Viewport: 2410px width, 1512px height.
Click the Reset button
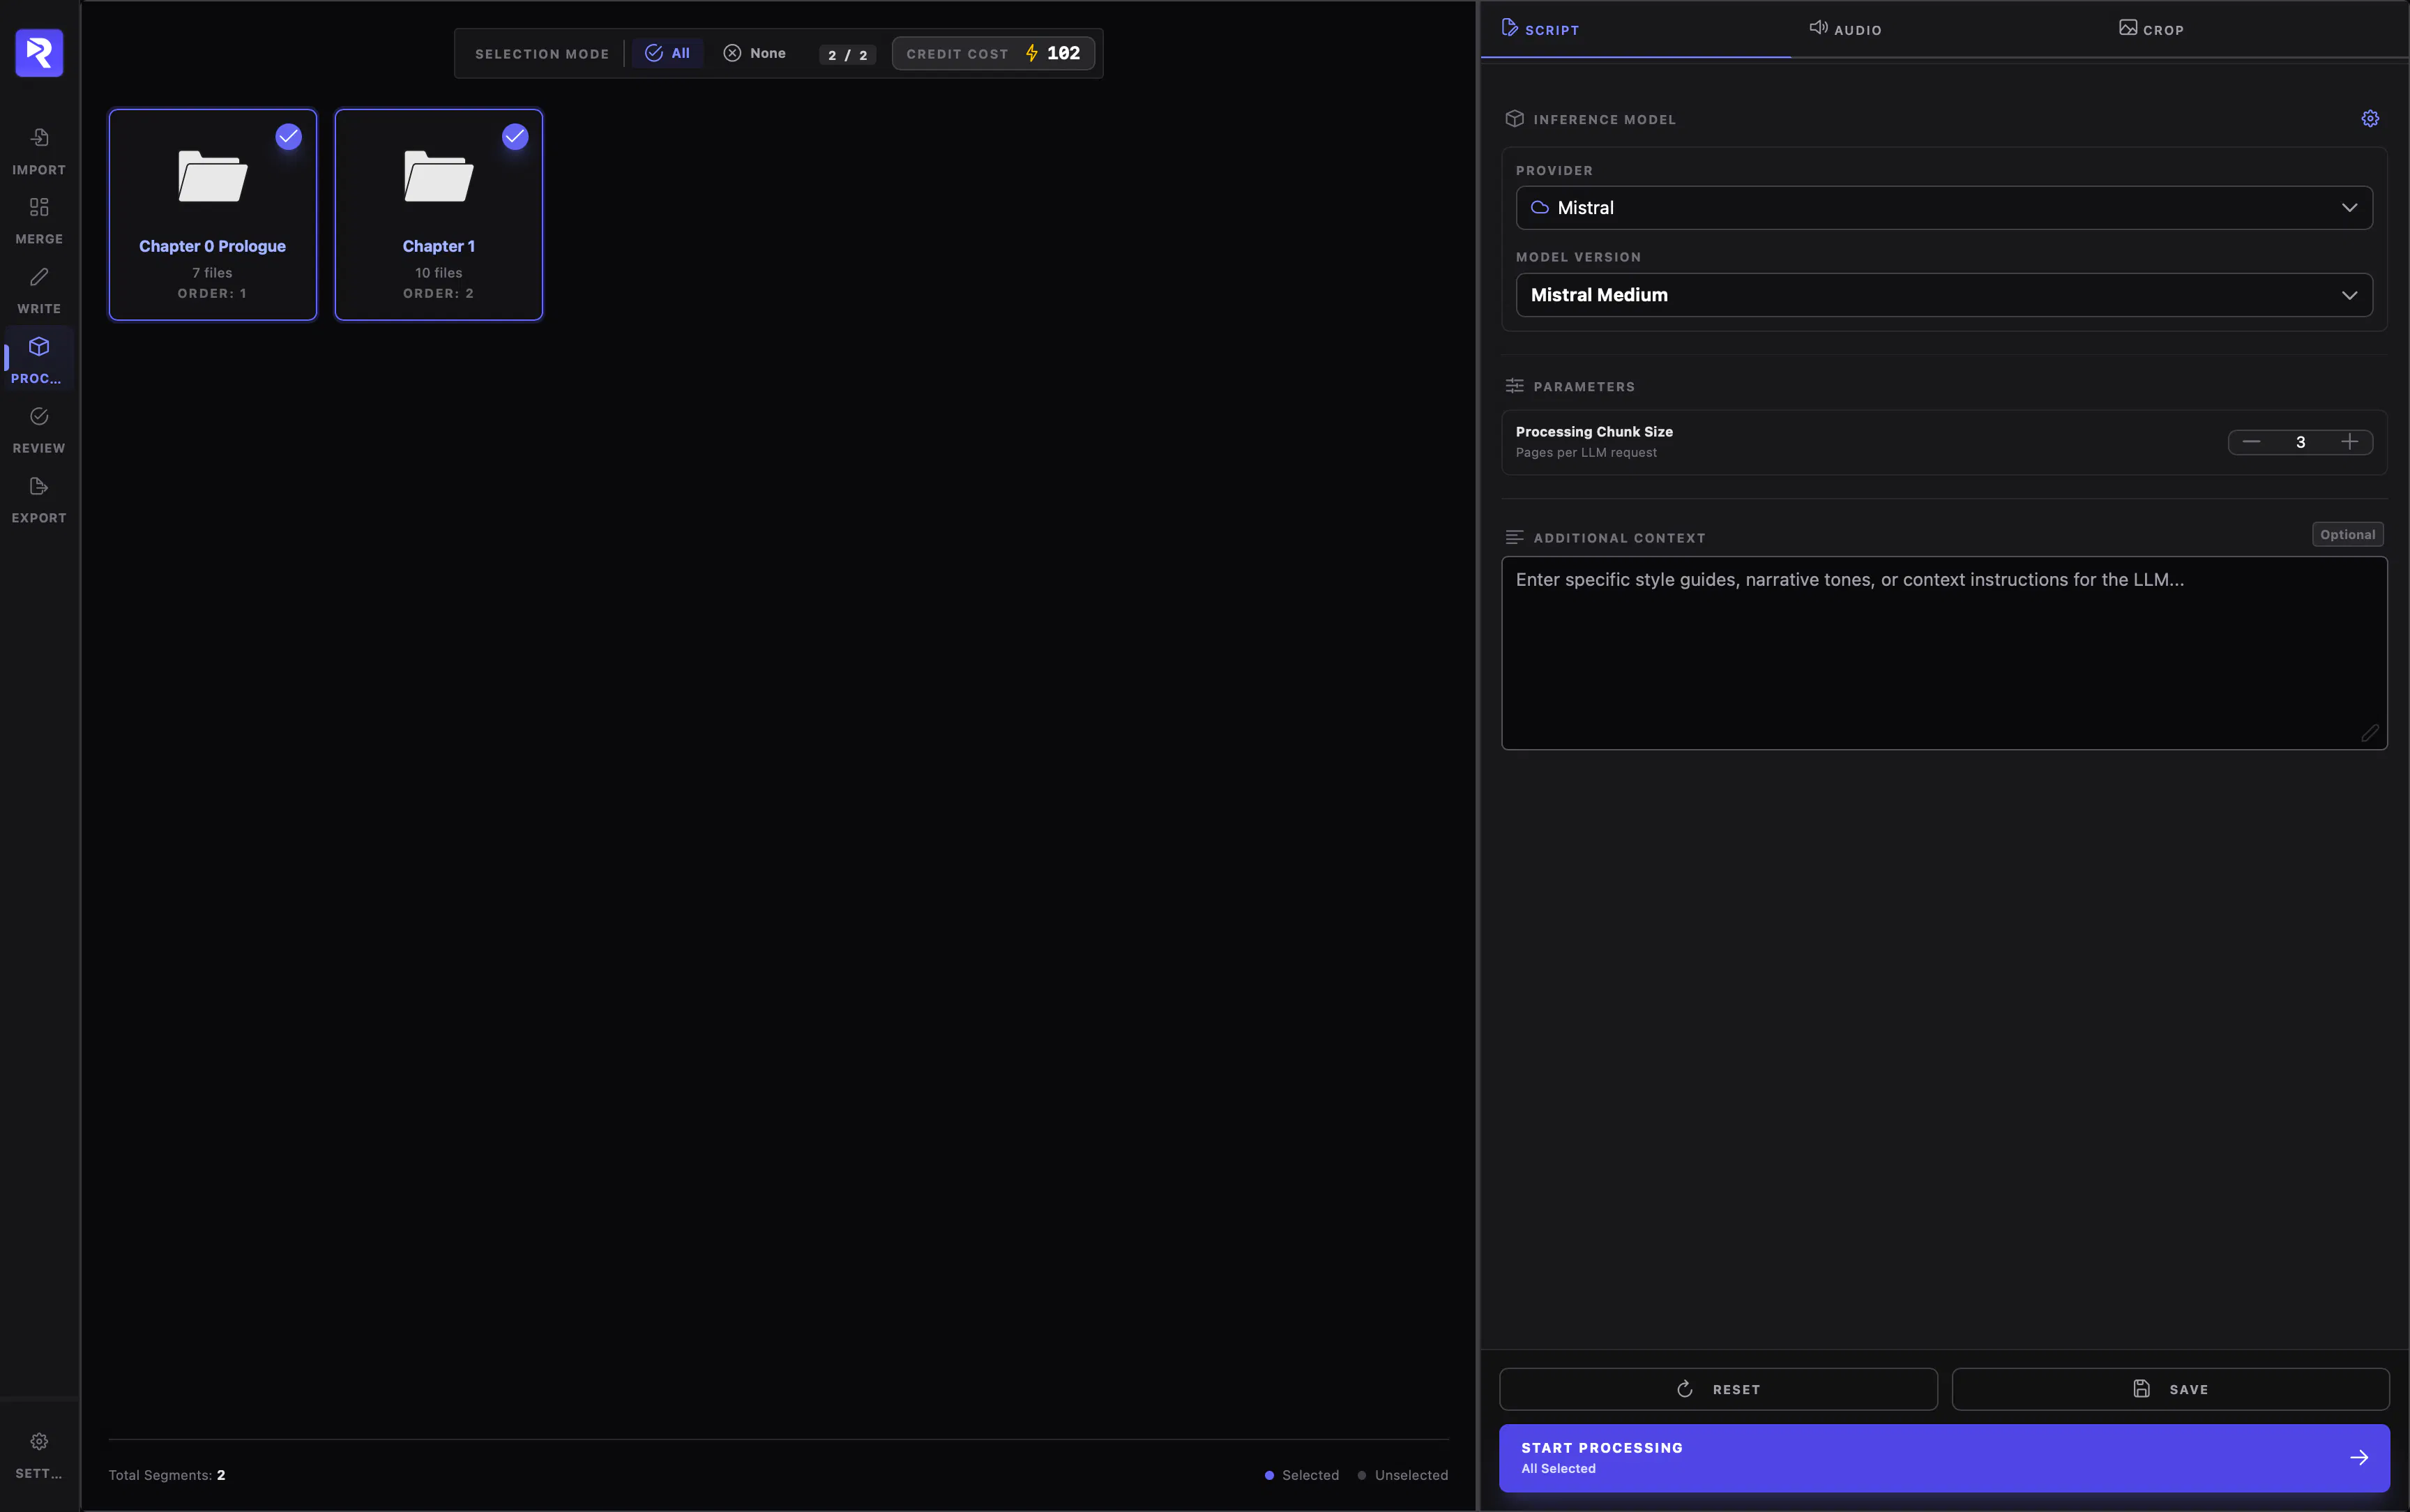coord(1718,1389)
